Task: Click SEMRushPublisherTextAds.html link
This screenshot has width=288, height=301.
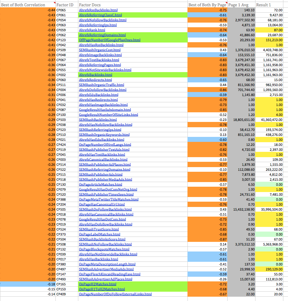Action: point(104,150)
